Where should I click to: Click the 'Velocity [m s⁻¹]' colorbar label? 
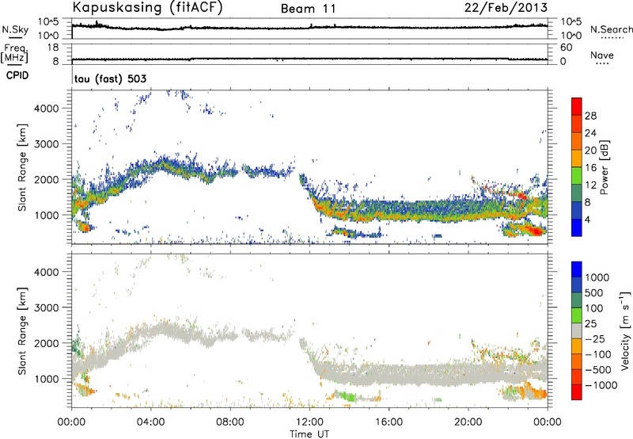click(625, 330)
